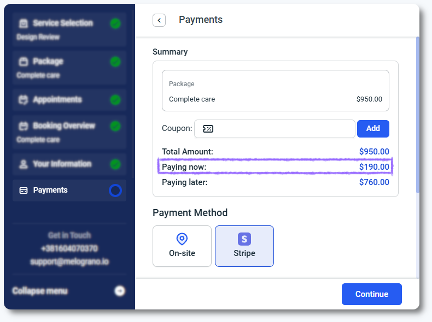This screenshot has width=432, height=322.
Task: Click the support@melograno.io email link
Action: pyautogui.click(x=69, y=261)
